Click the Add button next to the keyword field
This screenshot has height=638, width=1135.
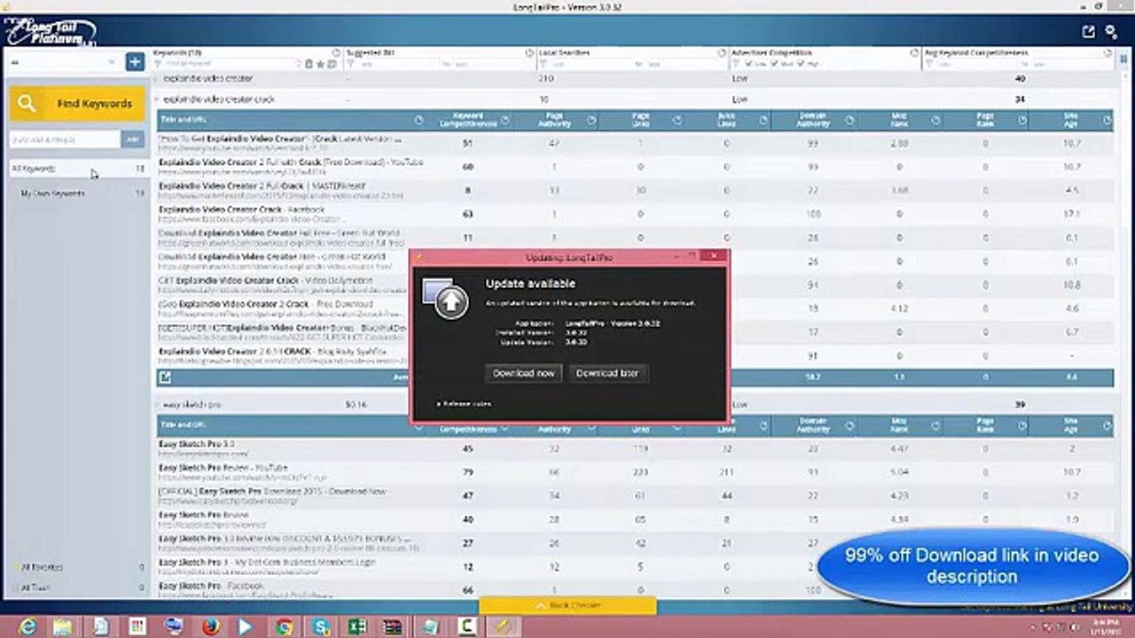click(133, 140)
